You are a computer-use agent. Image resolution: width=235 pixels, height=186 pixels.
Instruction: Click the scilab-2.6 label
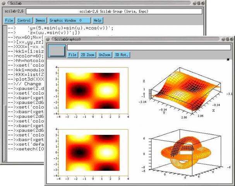coord(14,11)
